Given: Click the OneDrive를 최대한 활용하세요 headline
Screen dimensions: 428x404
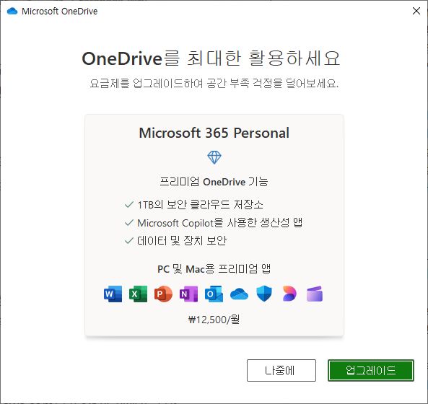Looking at the screenshot, I should 211,58.
